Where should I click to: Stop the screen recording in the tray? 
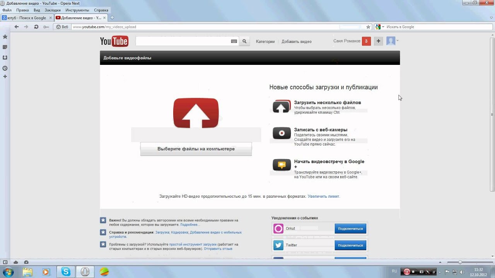[413, 272]
